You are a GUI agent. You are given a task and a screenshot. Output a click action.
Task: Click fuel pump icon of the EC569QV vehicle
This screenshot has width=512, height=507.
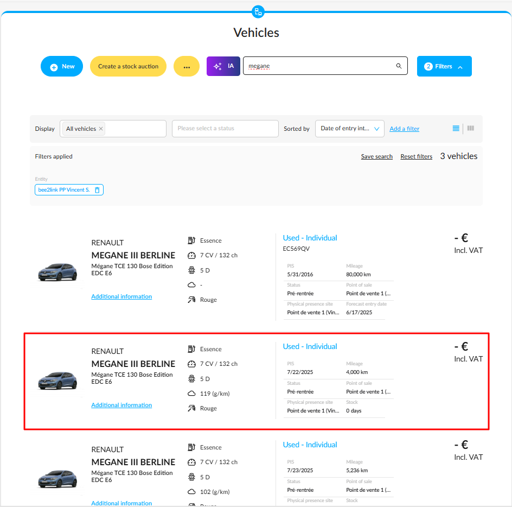[191, 240]
